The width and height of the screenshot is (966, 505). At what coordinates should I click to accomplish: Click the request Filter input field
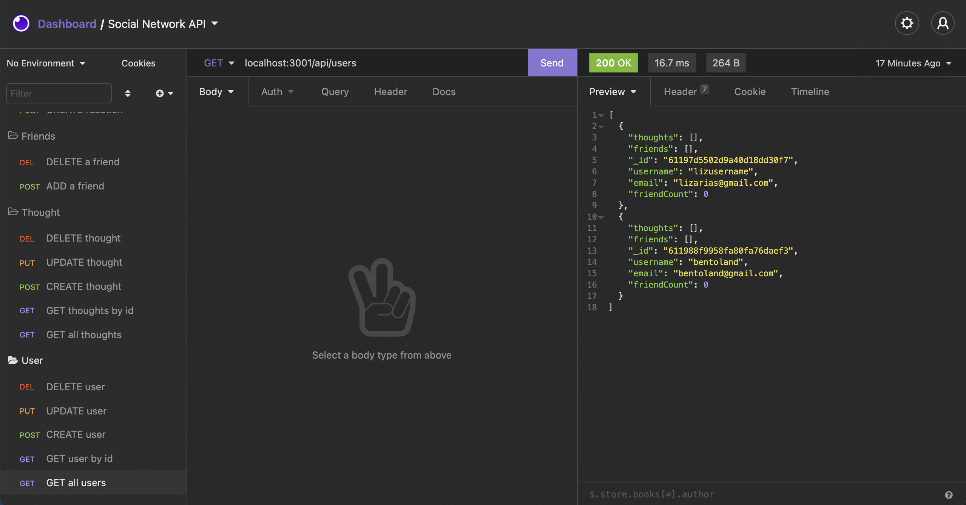pyautogui.click(x=59, y=93)
